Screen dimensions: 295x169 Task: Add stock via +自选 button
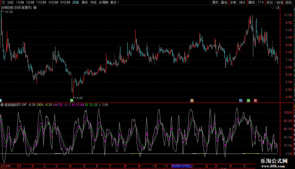tap(279, 2)
